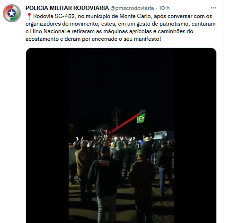This screenshot has height=223, width=231.
Task: Click the white star inside the avatar
Action: coord(12,13)
